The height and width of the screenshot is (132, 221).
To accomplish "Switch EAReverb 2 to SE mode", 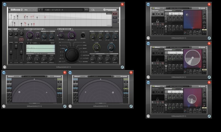I will click(30, 10).
